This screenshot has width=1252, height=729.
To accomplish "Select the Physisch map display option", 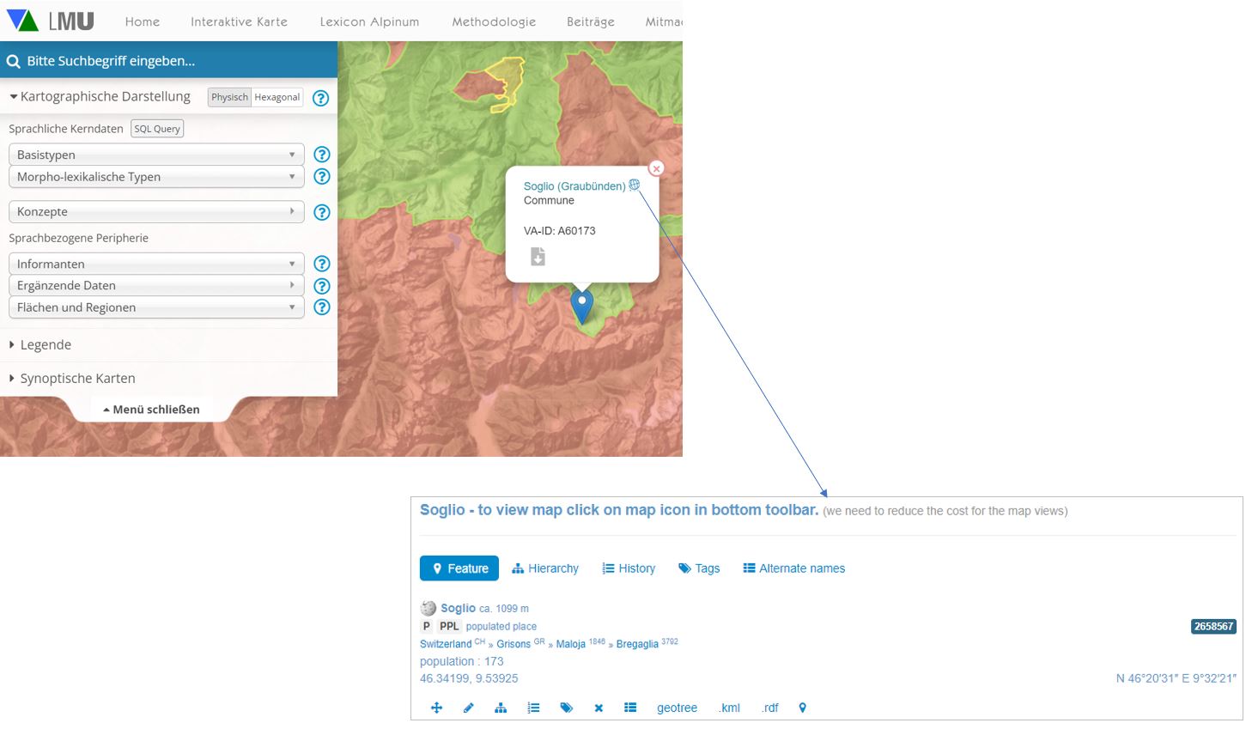I will (x=229, y=97).
